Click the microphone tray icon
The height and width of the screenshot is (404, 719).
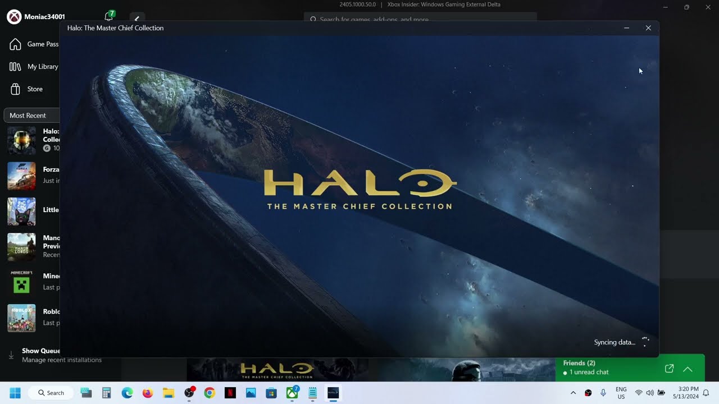603,393
